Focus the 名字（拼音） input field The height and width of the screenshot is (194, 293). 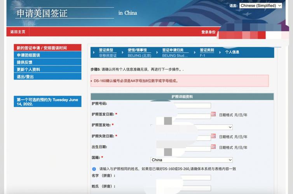coord(181,178)
